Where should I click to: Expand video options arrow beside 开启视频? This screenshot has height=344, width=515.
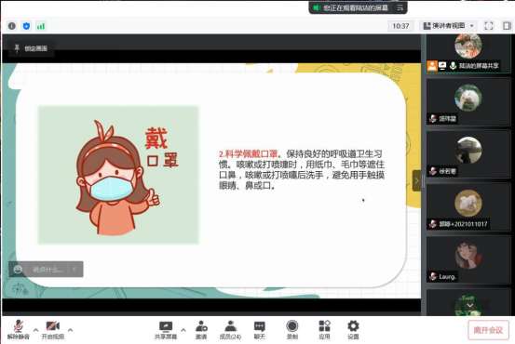click(x=70, y=330)
